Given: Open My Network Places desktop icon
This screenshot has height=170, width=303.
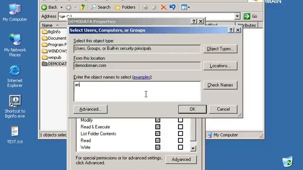Looking at the screenshot, I should [x=15, y=45].
